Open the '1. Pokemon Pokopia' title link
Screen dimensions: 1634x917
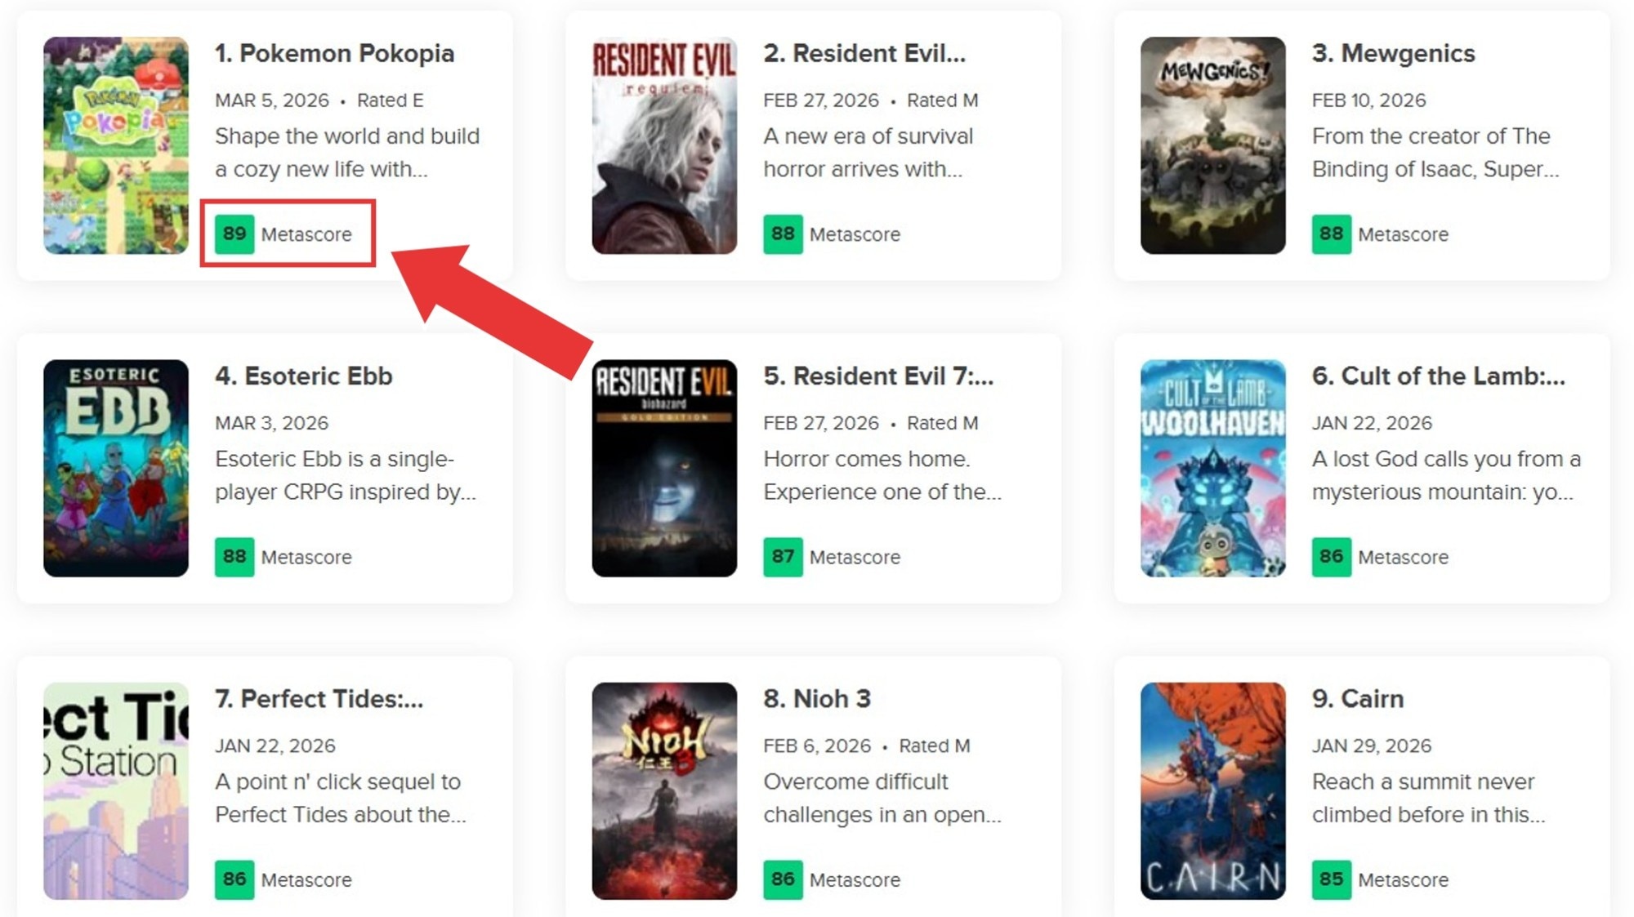[335, 53]
